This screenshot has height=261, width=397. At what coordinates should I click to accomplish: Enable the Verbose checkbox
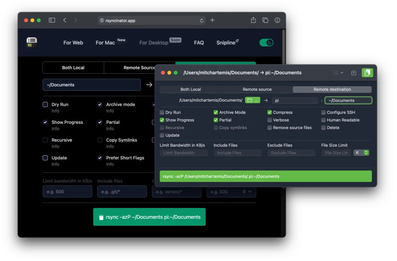(270, 120)
